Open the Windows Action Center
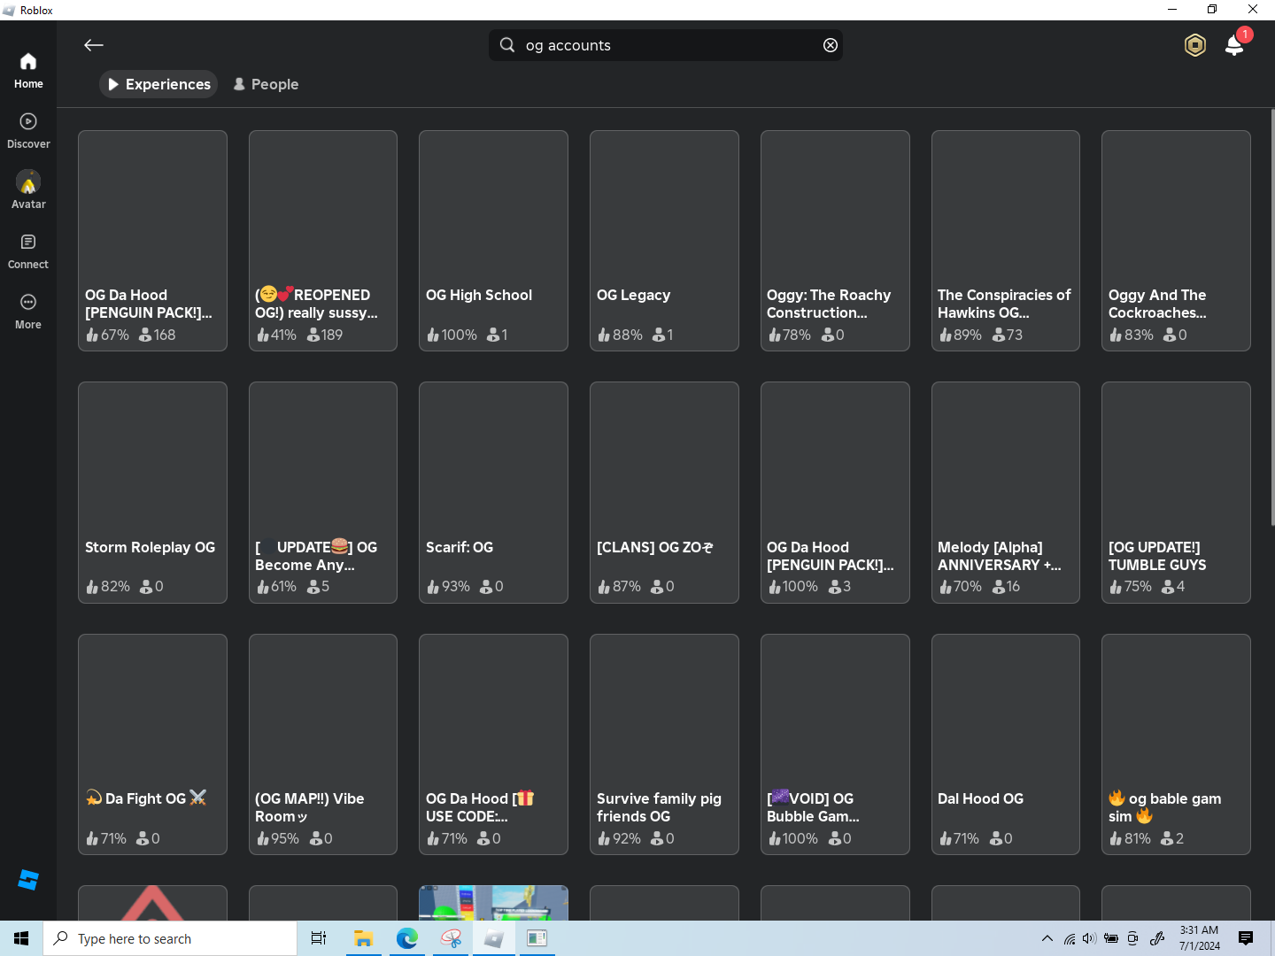 pos(1246,938)
